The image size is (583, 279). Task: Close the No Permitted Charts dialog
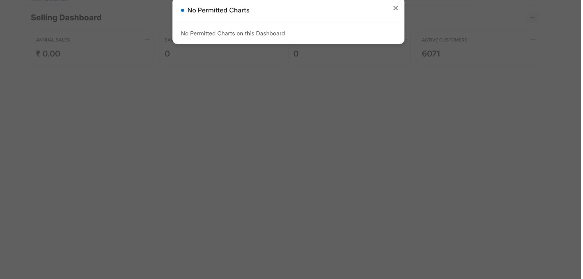[395, 8]
